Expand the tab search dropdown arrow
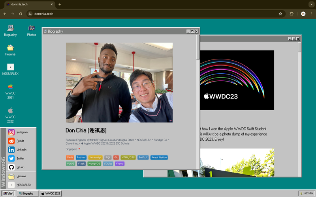This screenshot has width=316, height=197. [x=312, y=4]
